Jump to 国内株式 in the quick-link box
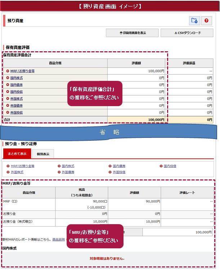Viewport: 220px width, 270px height. [68, 166]
